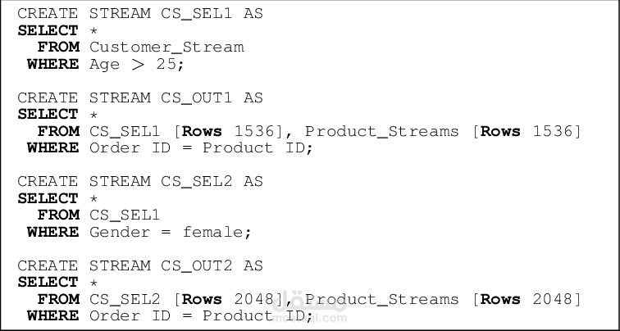Click '[Rows 1536]' right after CS_SEL1

(233, 131)
